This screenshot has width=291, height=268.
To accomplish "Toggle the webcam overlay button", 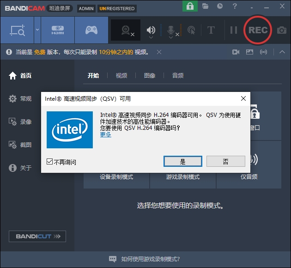I will click(x=125, y=30).
